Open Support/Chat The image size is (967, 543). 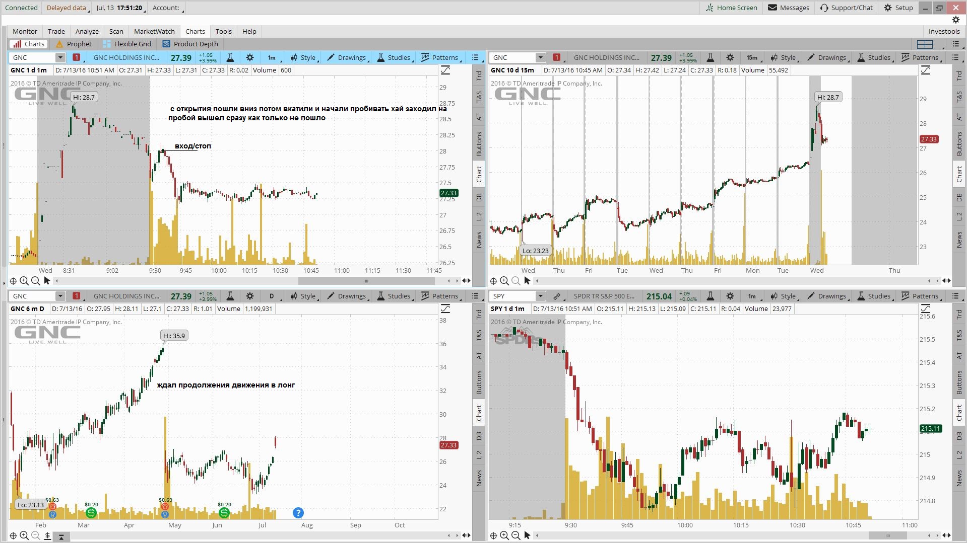[x=847, y=8]
